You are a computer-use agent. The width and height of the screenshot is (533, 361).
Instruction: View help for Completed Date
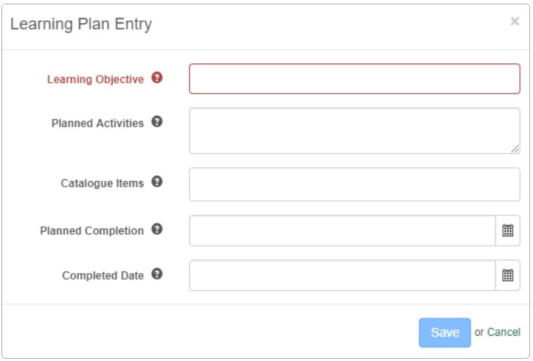click(157, 274)
